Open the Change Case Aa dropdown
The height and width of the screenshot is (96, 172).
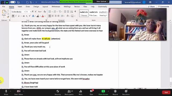pos(40,11)
